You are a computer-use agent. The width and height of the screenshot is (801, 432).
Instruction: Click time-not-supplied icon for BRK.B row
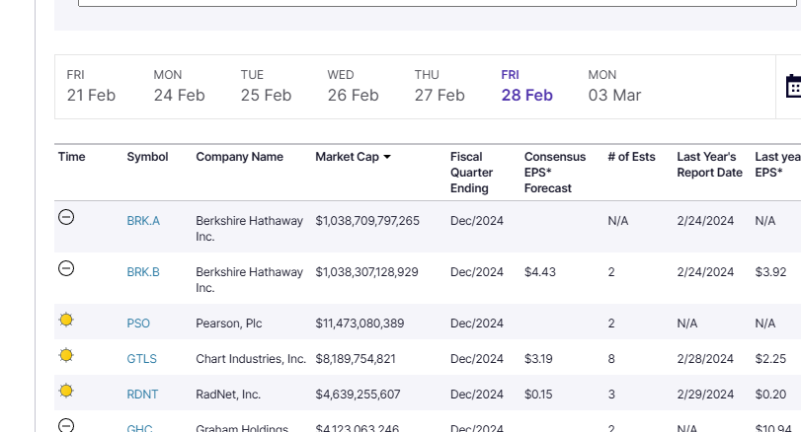click(66, 268)
